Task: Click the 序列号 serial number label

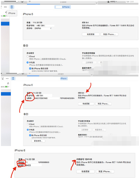Action: click(x=30, y=28)
